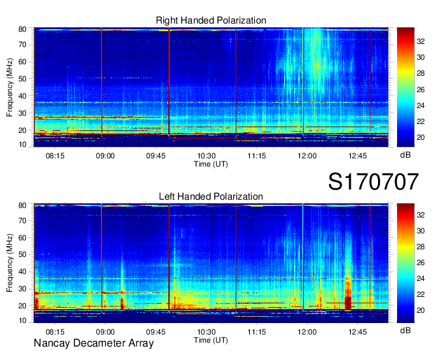Click the 08:15 tick under the Left Handed plot
The height and width of the screenshot is (351, 432).
(x=55, y=332)
